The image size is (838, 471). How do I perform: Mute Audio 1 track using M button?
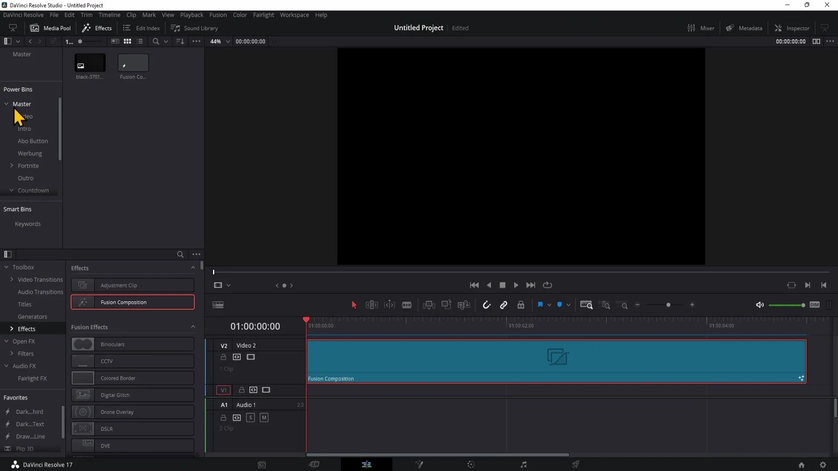tap(264, 417)
